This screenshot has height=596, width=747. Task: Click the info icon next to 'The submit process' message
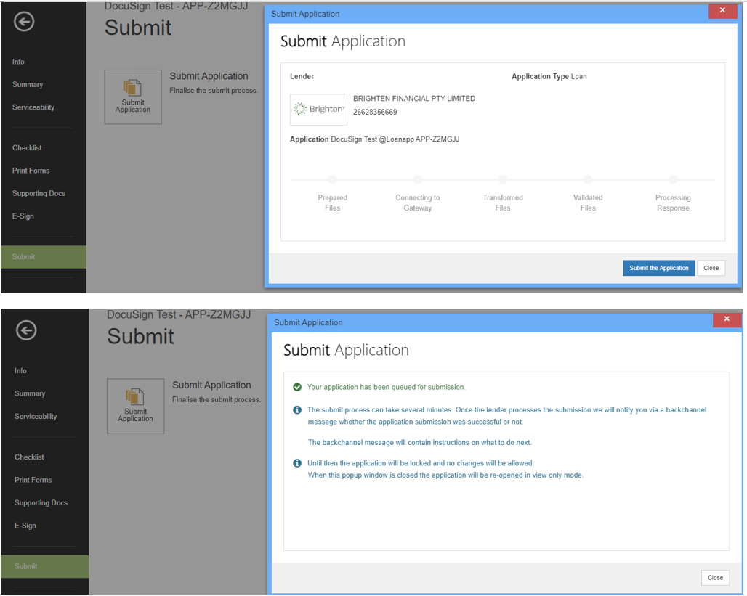pos(296,410)
